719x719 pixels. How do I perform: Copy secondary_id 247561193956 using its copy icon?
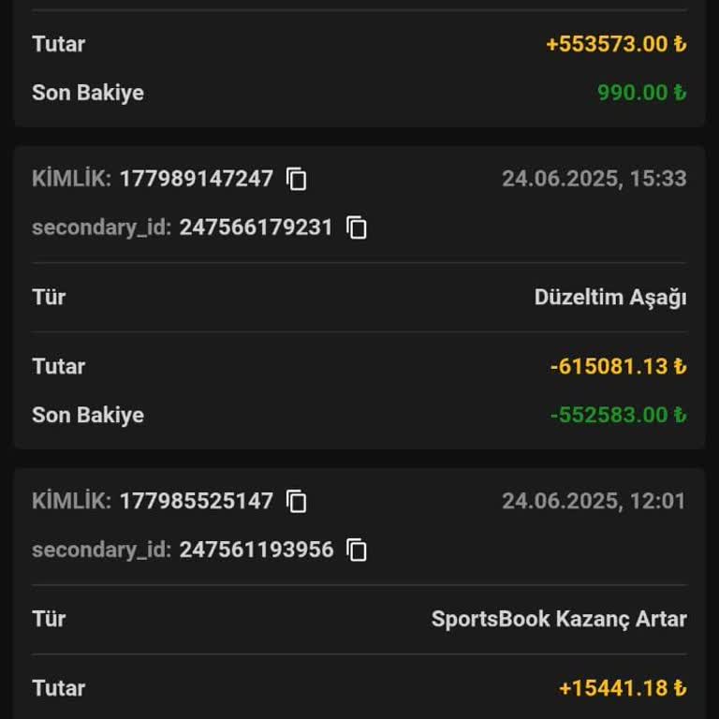pyautogui.click(x=357, y=550)
